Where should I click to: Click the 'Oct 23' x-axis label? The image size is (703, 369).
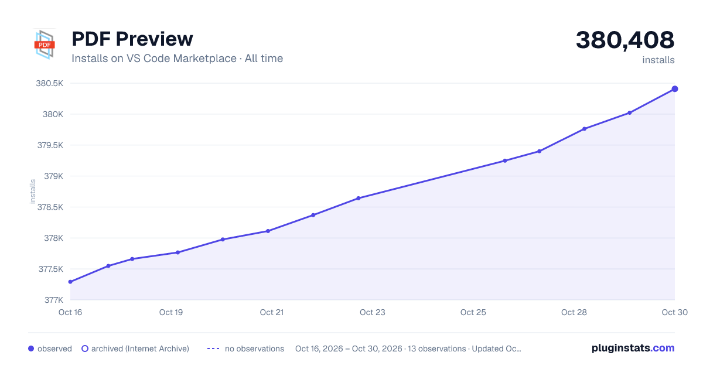(x=373, y=312)
